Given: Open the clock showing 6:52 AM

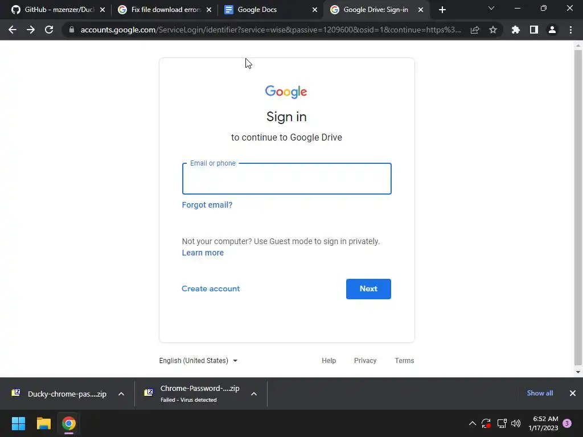Looking at the screenshot, I should click(543, 423).
